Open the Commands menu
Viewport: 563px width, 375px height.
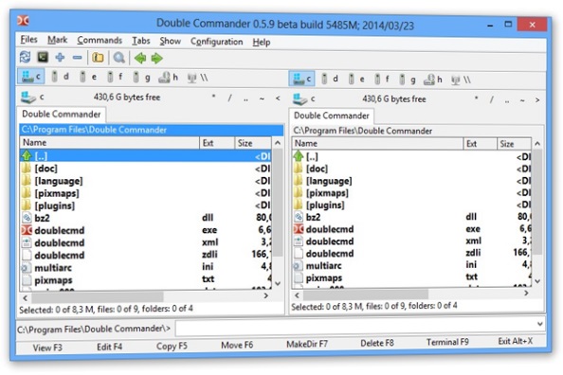tap(100, 40)
